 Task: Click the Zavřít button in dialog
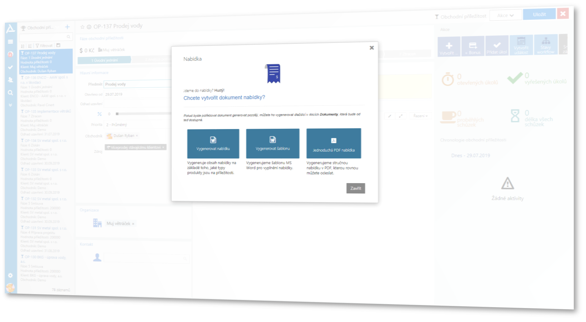(x=356, y=188)
